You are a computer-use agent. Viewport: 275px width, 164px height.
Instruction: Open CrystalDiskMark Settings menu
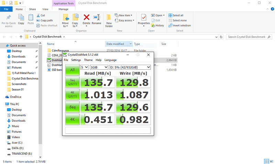click(76, 60)
